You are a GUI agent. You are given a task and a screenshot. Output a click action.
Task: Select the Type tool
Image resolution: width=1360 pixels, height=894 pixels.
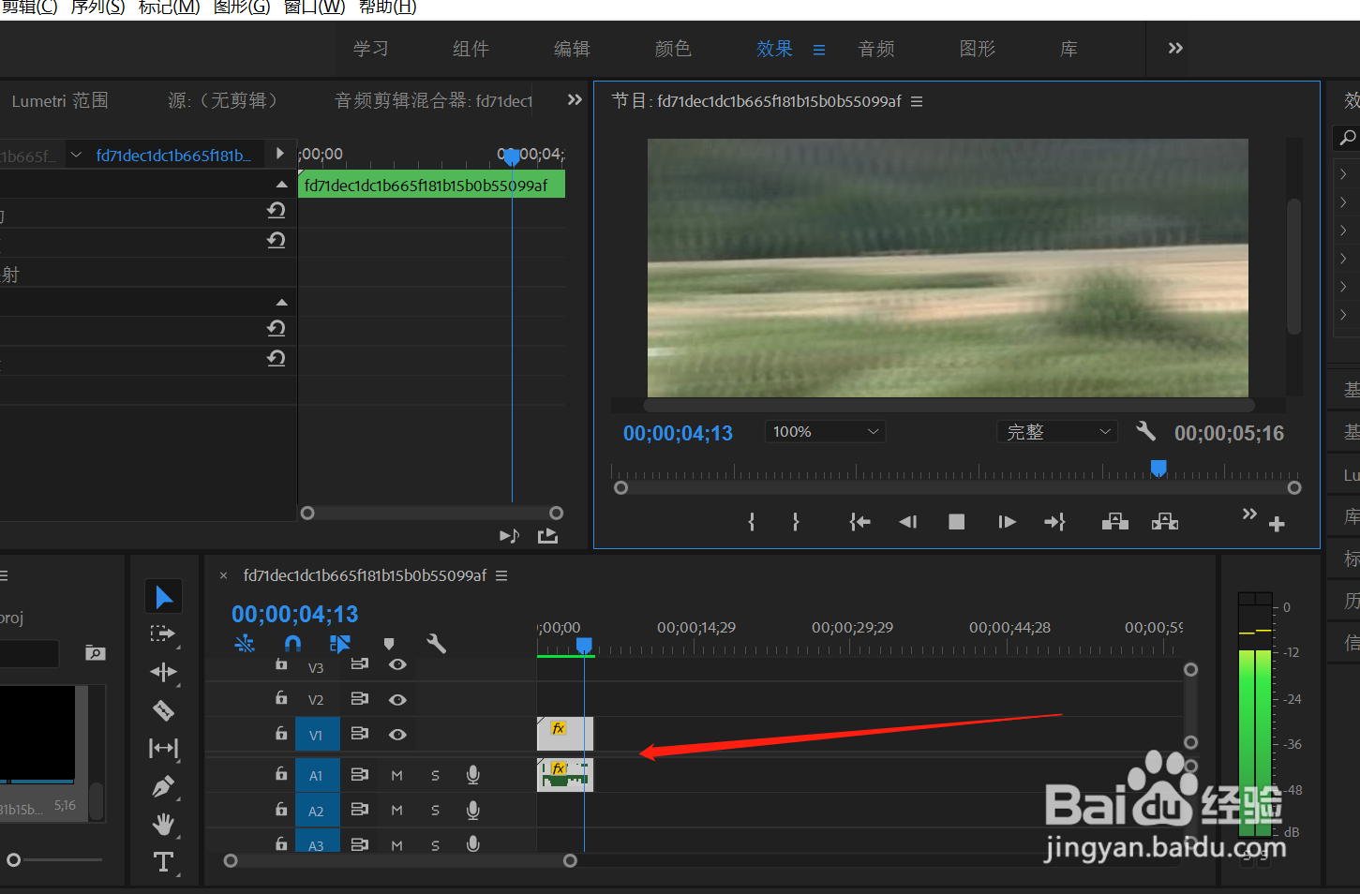click(163, 861)
